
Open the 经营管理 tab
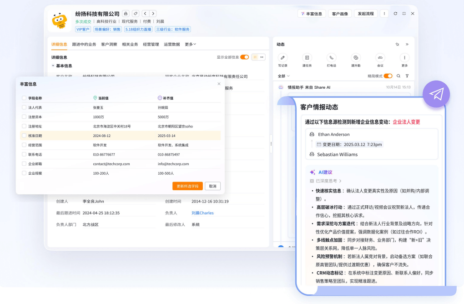(151, 44)
